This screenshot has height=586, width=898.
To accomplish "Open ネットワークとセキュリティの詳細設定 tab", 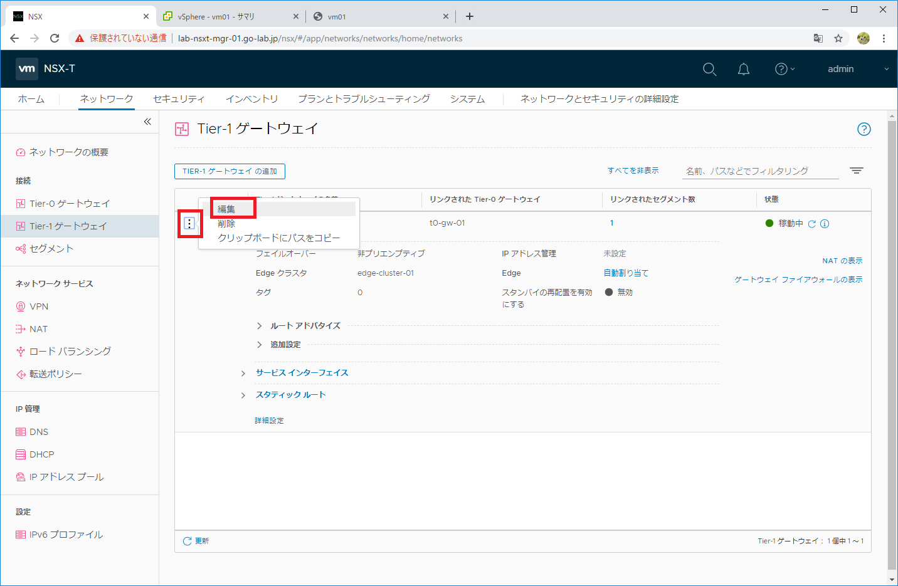I will (x=600, y=99).
